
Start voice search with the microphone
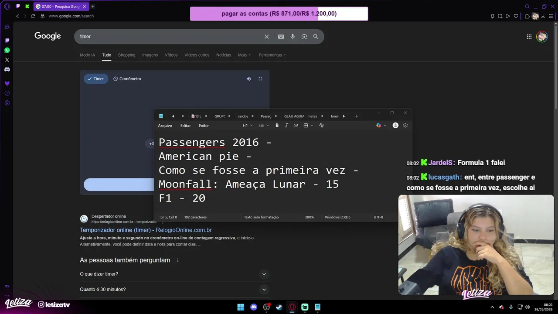coord(293,37)
